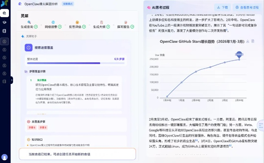Click the emoji icon above 反思评估
264x163 pixels.
[x=77, y=22]
